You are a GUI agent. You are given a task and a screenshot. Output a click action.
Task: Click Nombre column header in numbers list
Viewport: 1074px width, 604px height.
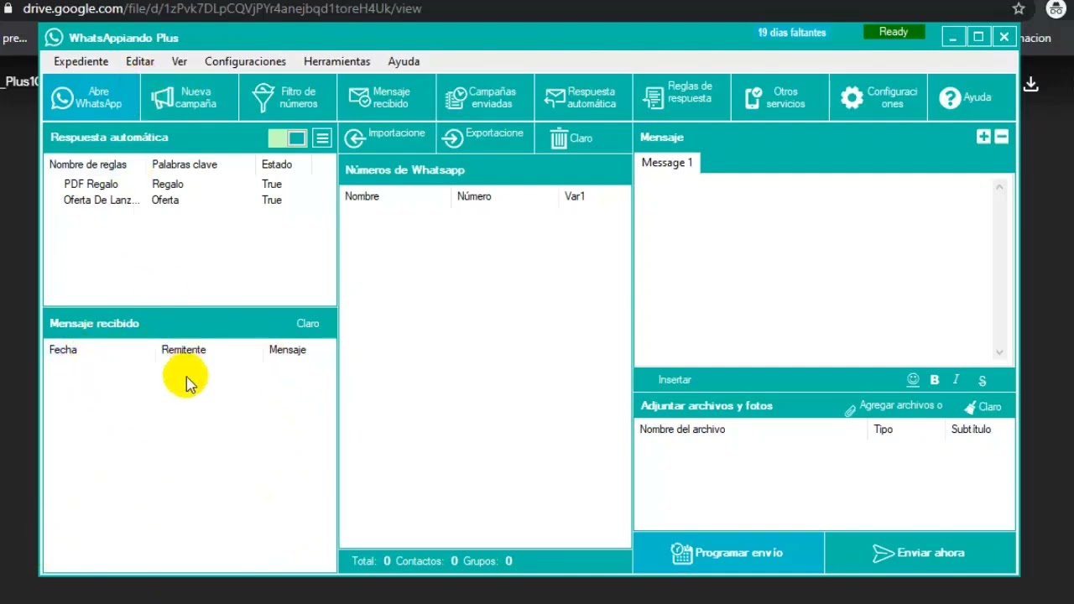coord(362,196)
